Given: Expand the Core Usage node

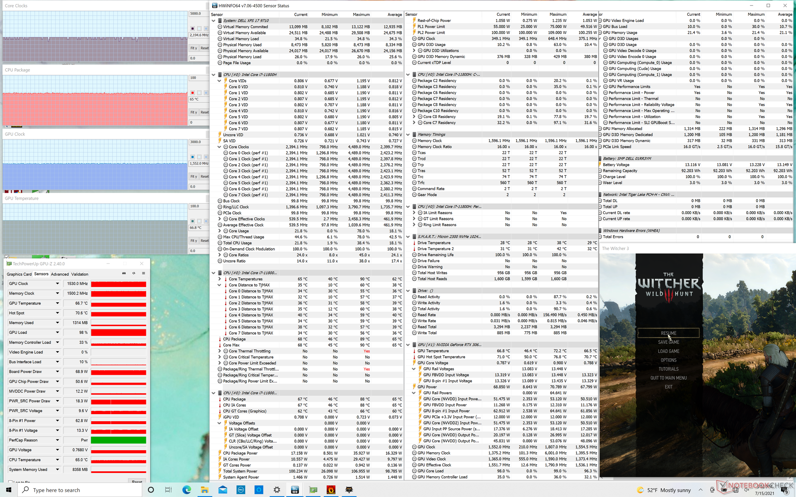Looking at the screenshot, I should [x=219, y=231].
